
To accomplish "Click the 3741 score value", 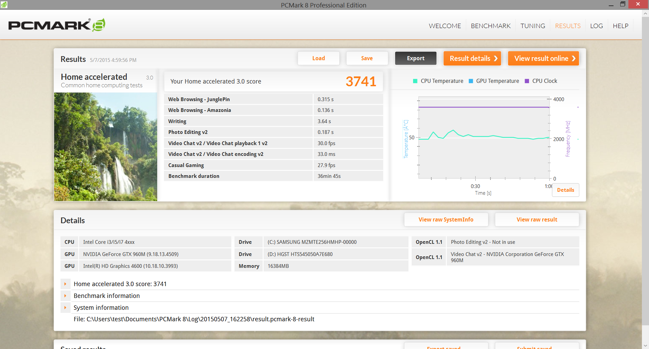I will (x=361, y=82).
